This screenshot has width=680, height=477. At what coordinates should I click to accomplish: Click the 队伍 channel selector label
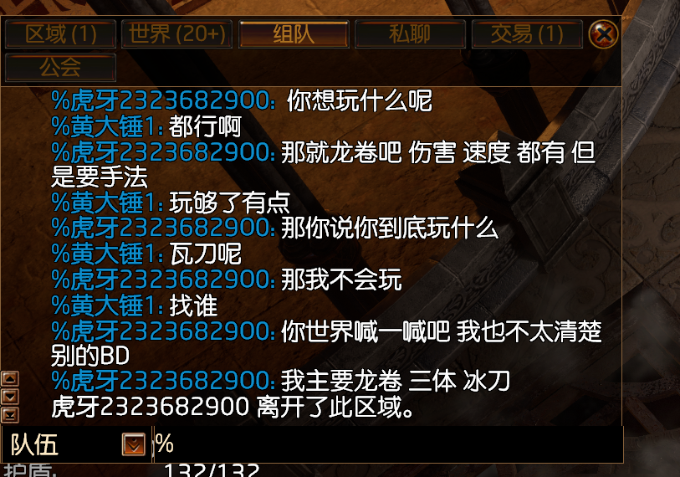tap(34, 444)
